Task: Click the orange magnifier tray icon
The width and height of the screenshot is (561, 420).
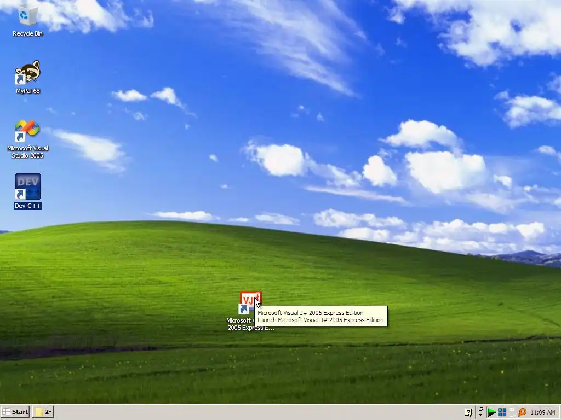Action: [522, 412]
